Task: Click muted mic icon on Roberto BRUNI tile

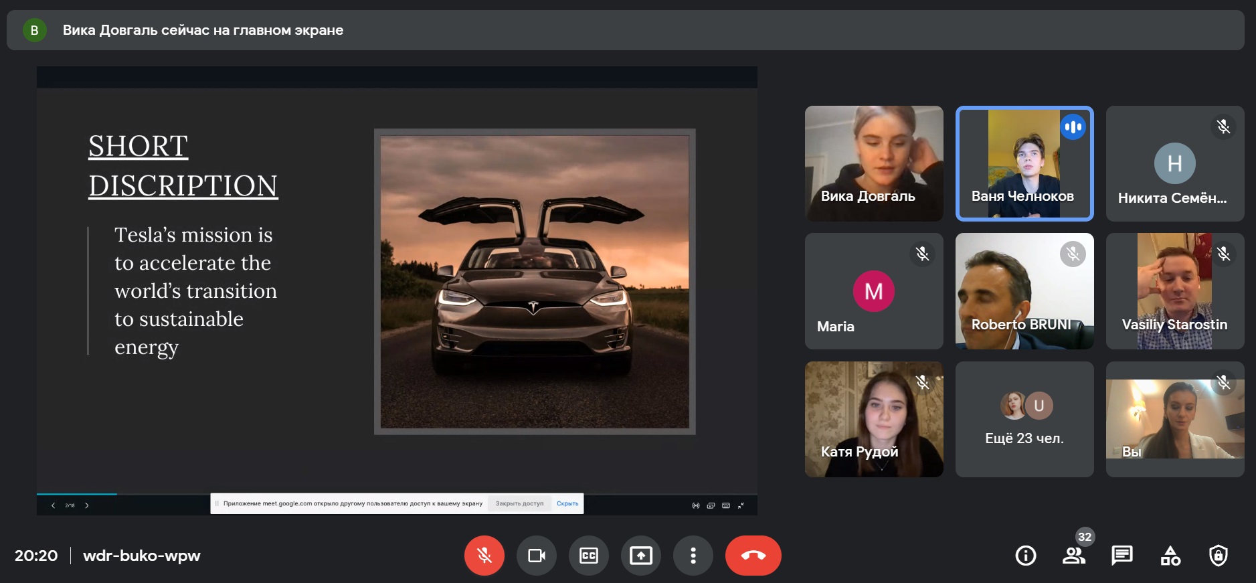Action: [1073, 254]
